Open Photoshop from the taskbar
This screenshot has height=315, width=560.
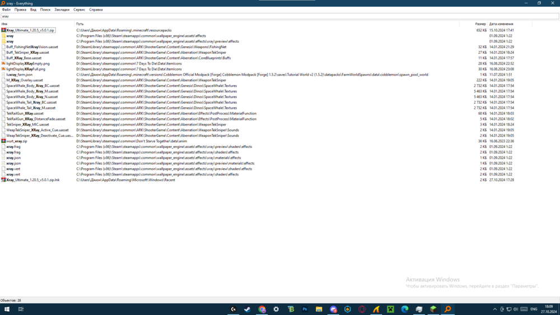click(305, 309)
